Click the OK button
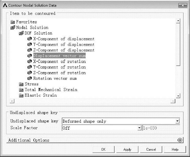Viewport: 190px width, 157px height. [103, 150]
